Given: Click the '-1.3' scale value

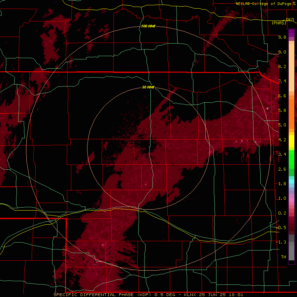Looking at the screenshot, I should tap(281, 242).
